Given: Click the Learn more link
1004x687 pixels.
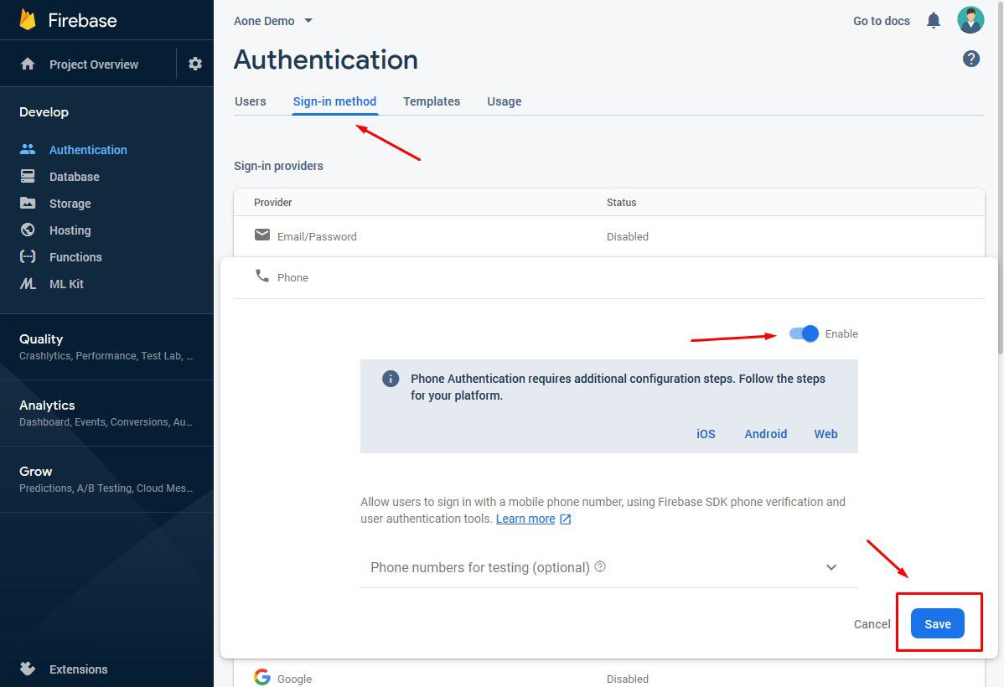Looking at the screenshot, I should click(x=525, y=519).
